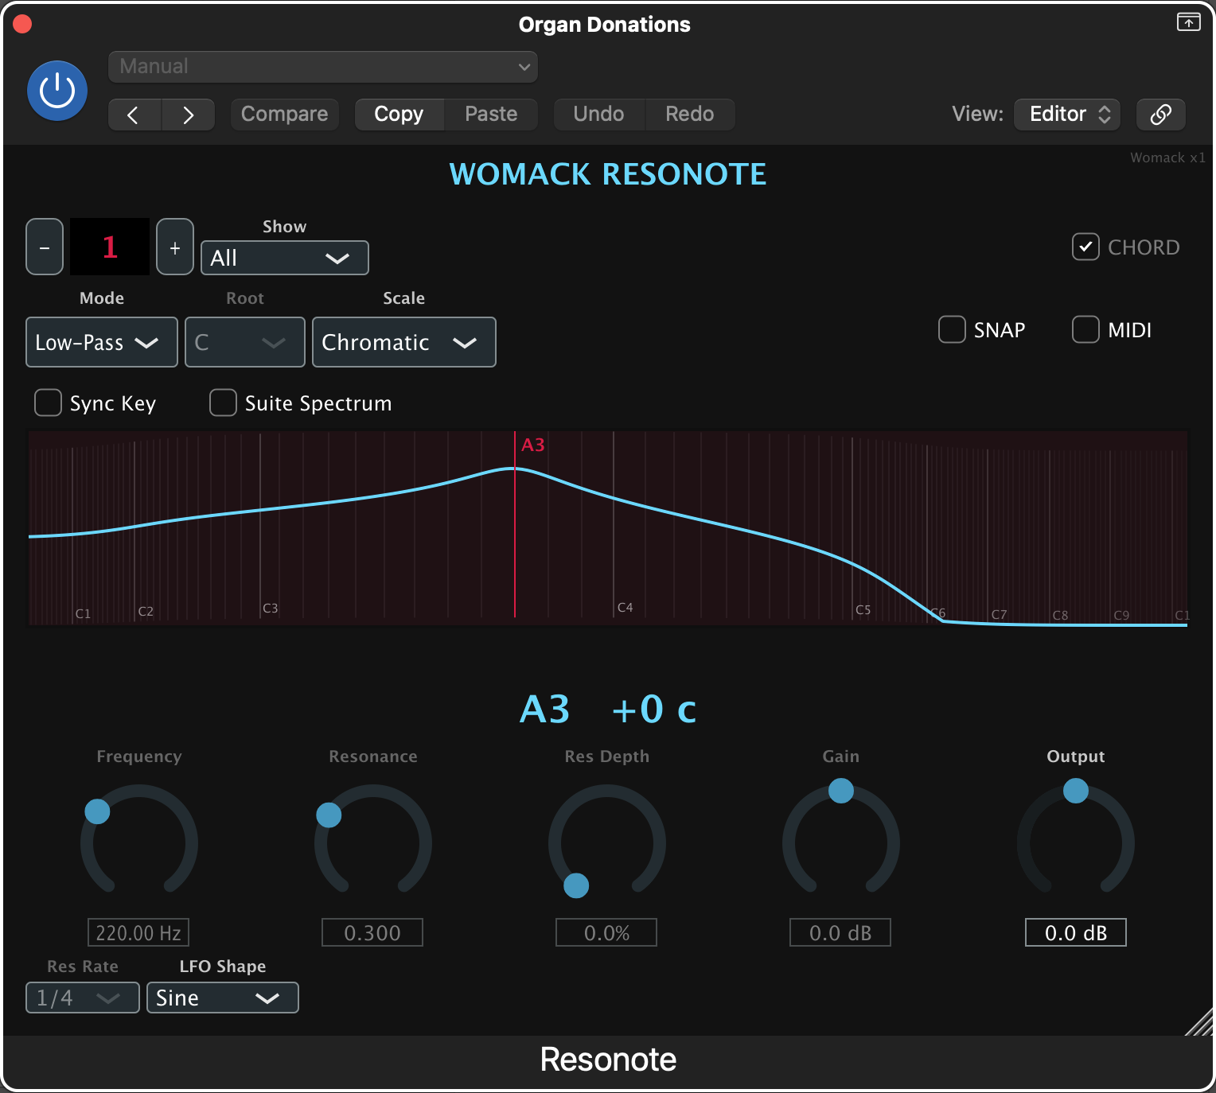This screenshot has width=1216, height=1093.
Task: Enable the Suite Spectrum checkbox
Action: point(223,403)
